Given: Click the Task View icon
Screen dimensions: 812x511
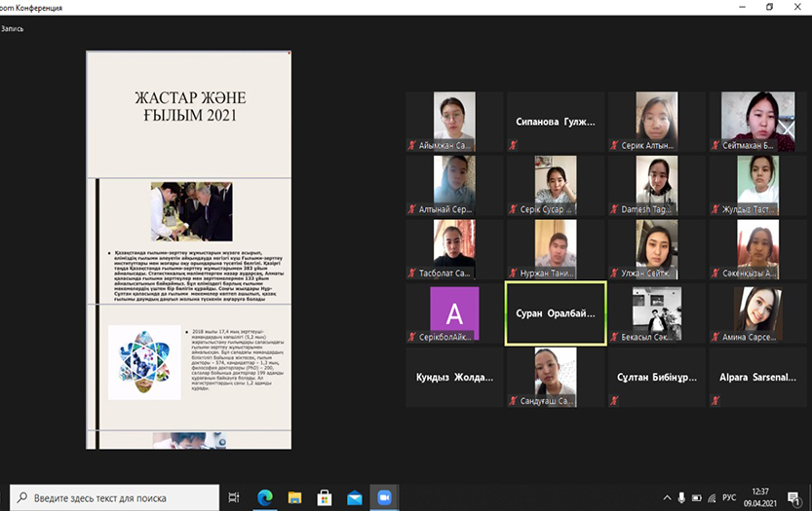Looking at the screenshot, I should tap(234, 497).
